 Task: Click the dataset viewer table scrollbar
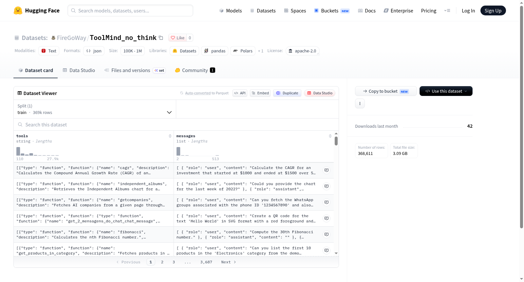(x=336, y=141)
